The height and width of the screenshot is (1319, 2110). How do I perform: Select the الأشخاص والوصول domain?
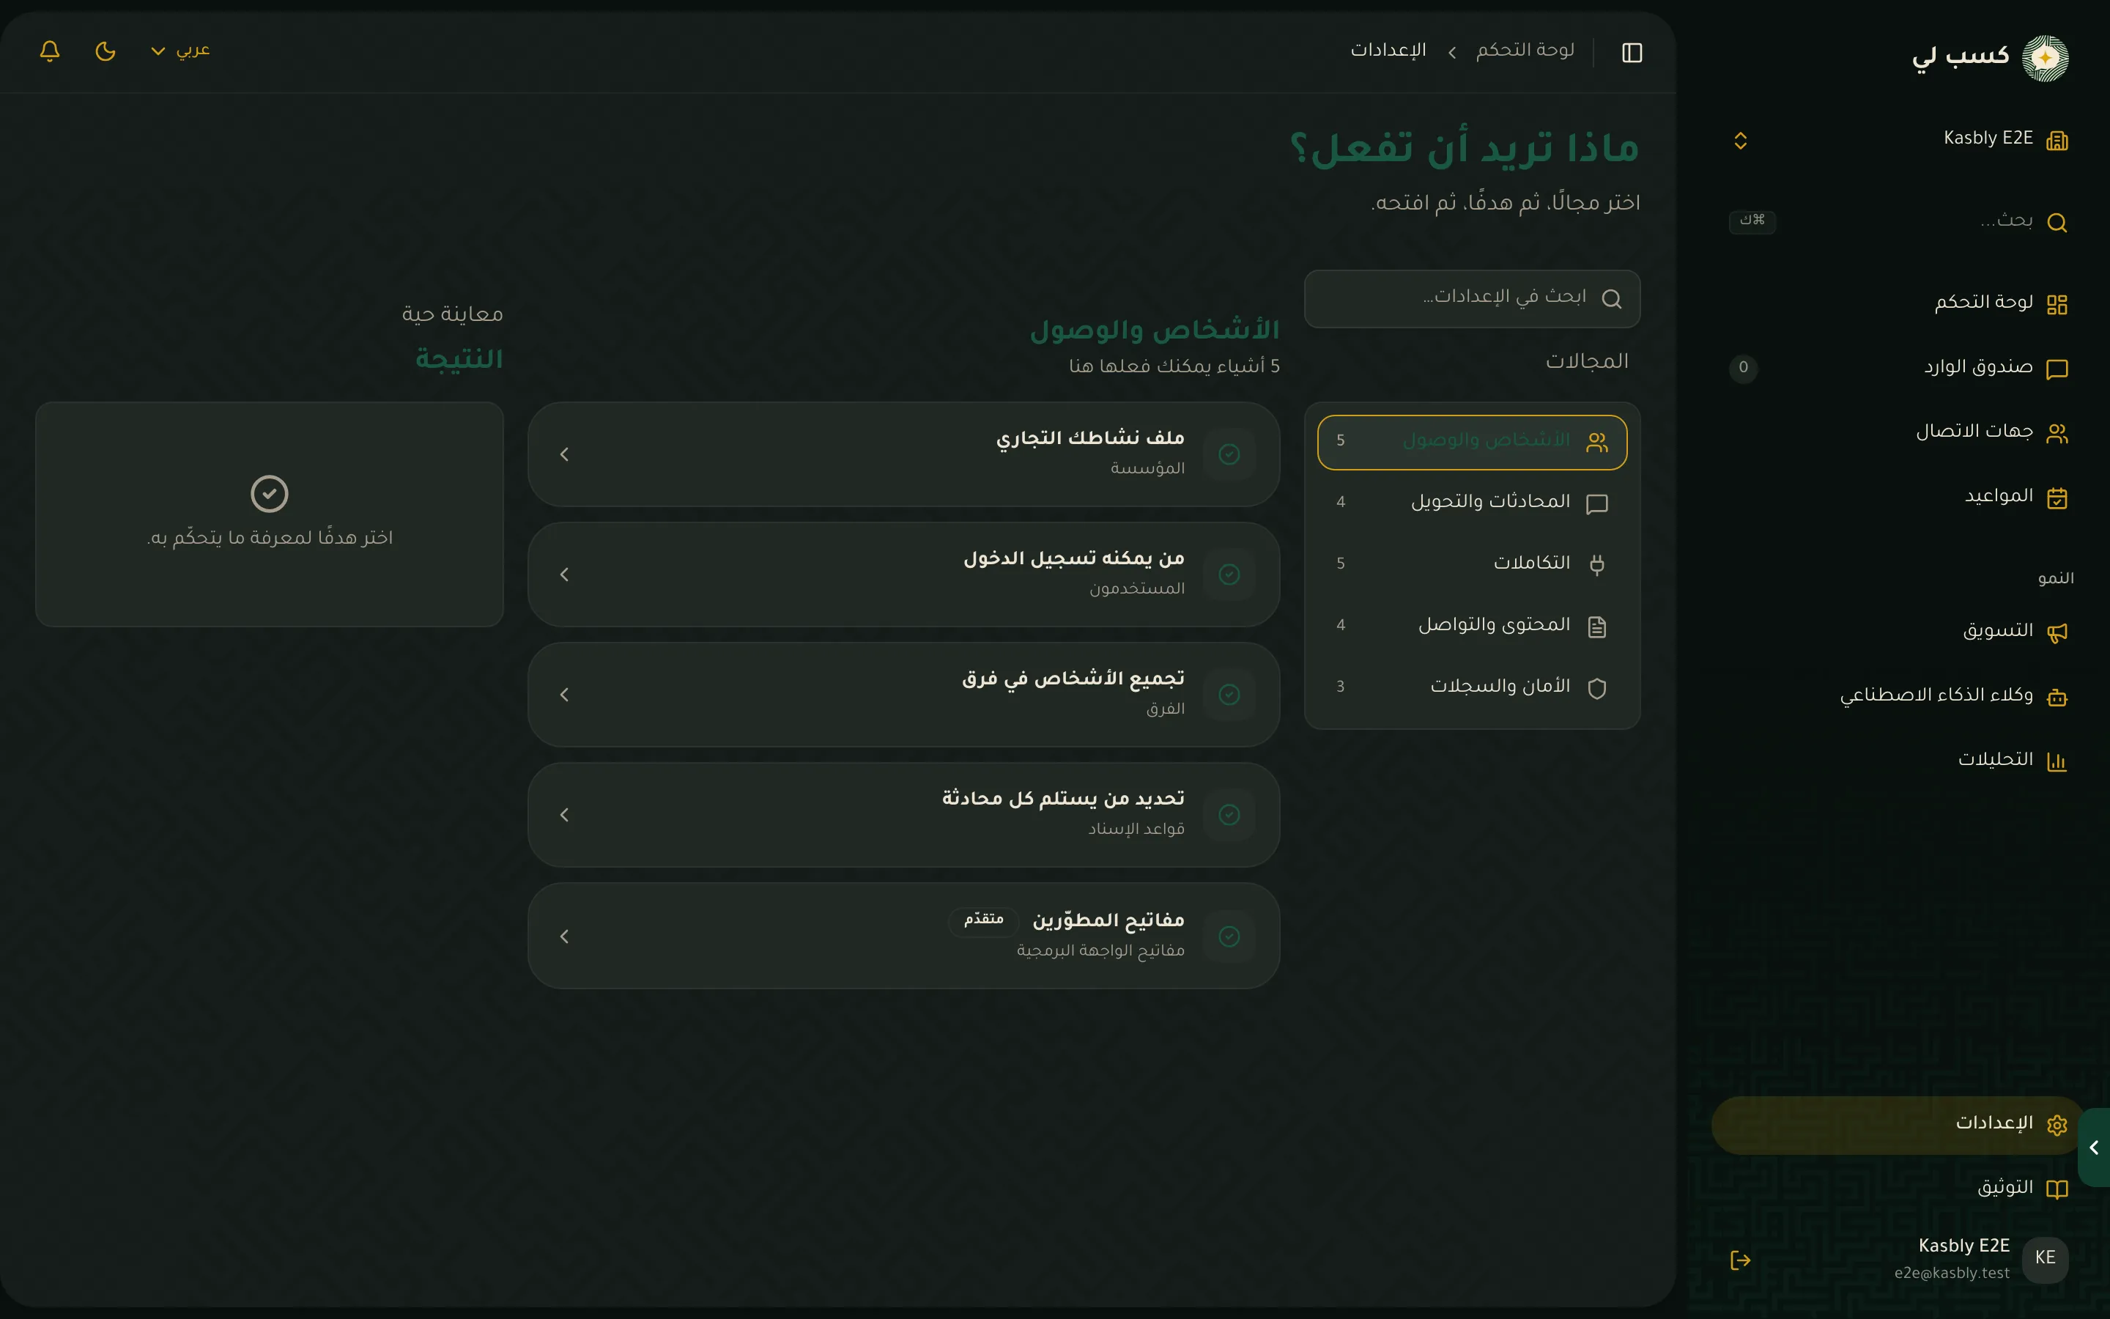click(1472, 443)
